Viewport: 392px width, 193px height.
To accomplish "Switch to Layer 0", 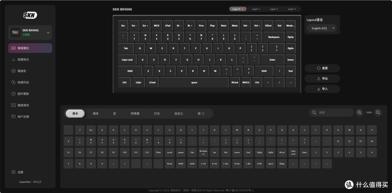I will point(238,9).
